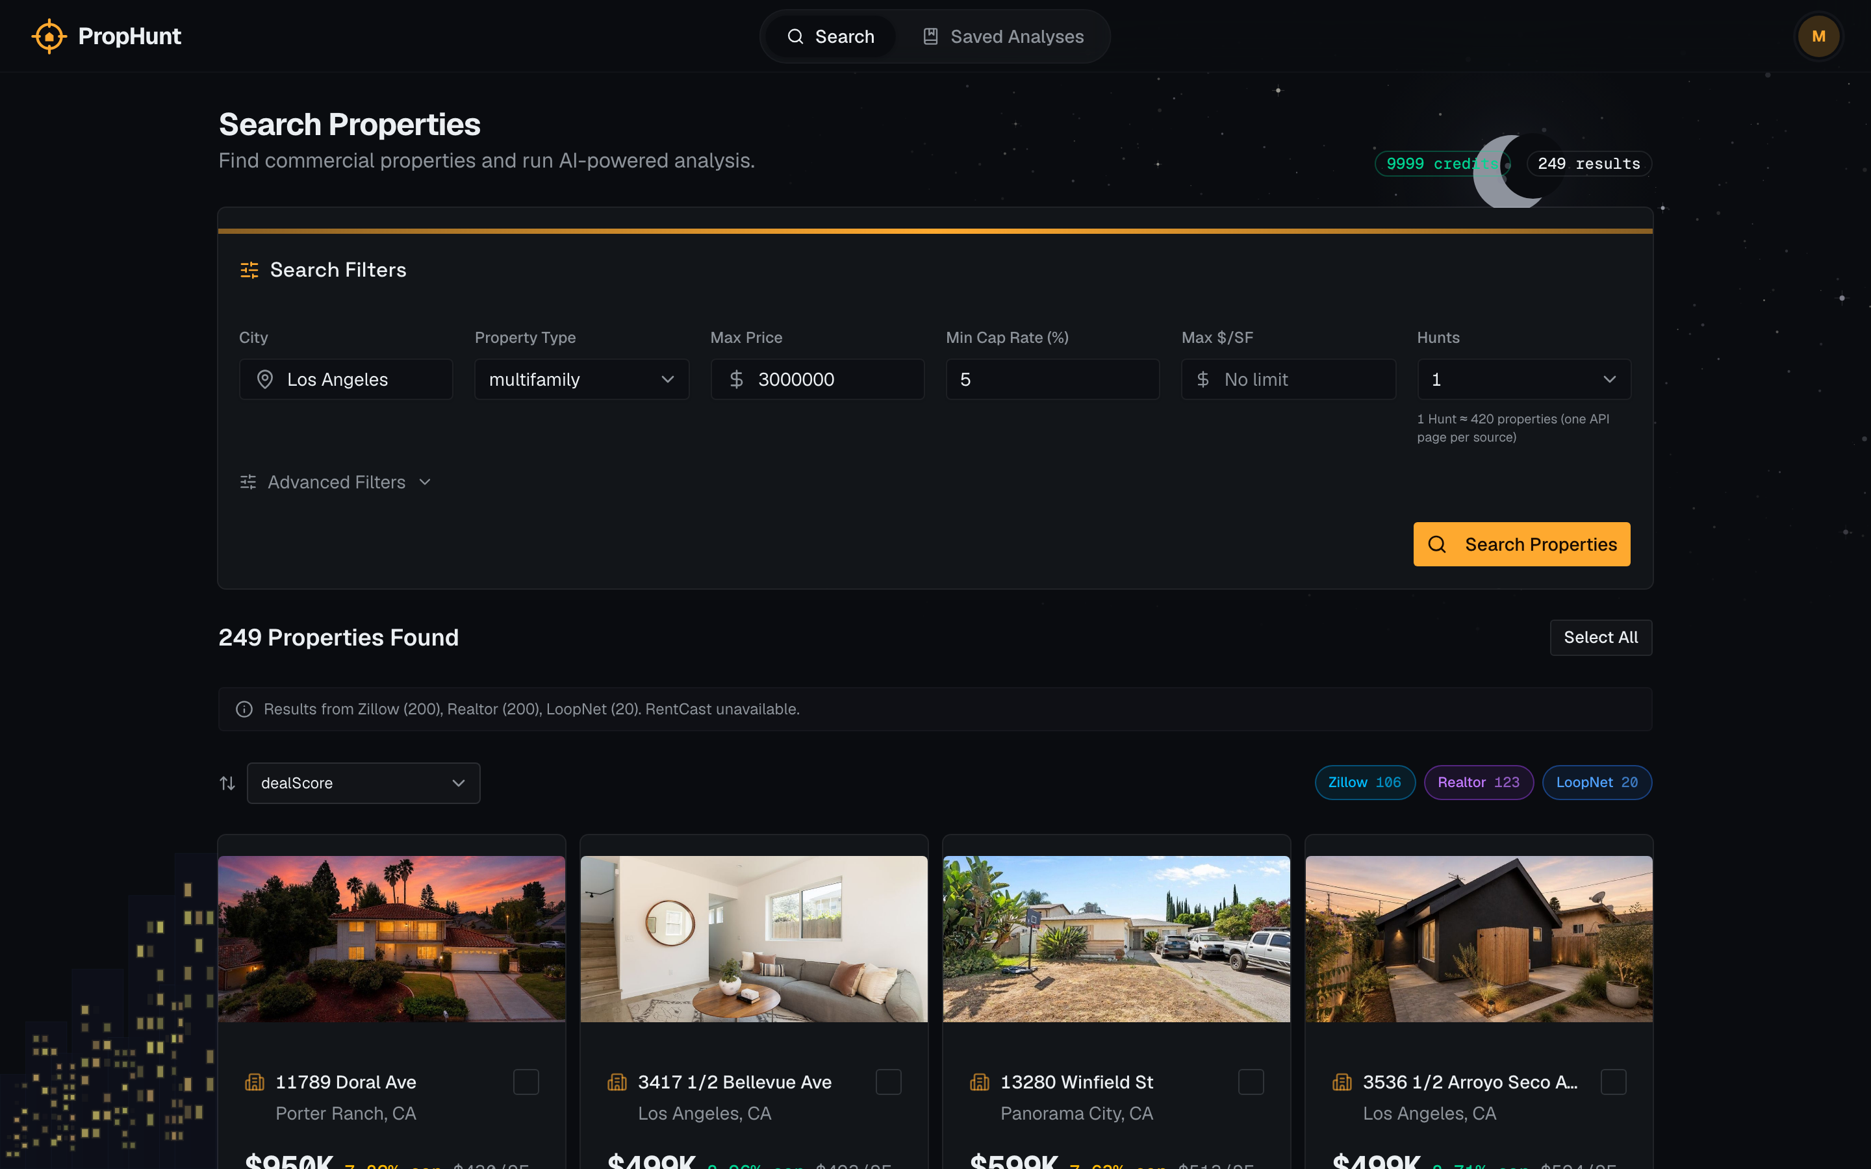The image size is (1871, 1169).
Task: Toggle the Realtor 123 source filter
Action: coord(1478,783)
